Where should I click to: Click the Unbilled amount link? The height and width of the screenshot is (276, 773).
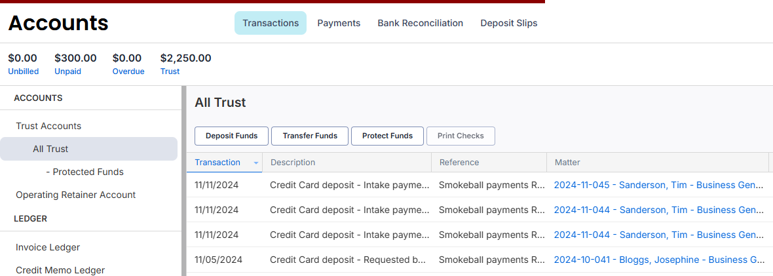(23, 71)
